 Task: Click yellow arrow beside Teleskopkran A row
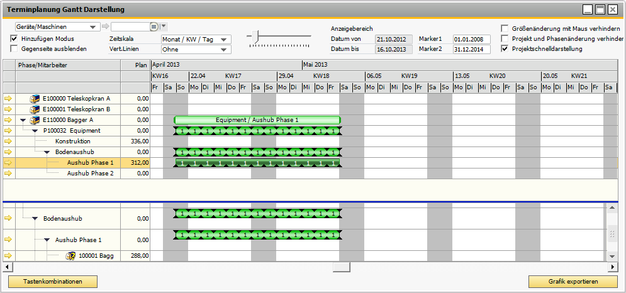(9, 98)
